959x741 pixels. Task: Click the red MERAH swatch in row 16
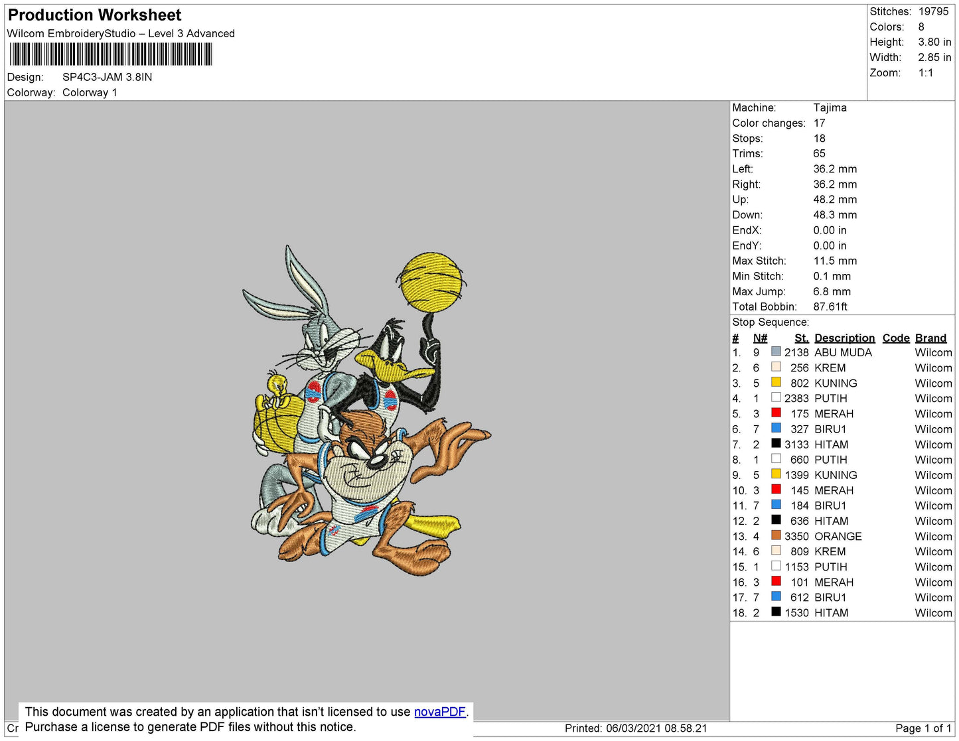click(776, 581)
